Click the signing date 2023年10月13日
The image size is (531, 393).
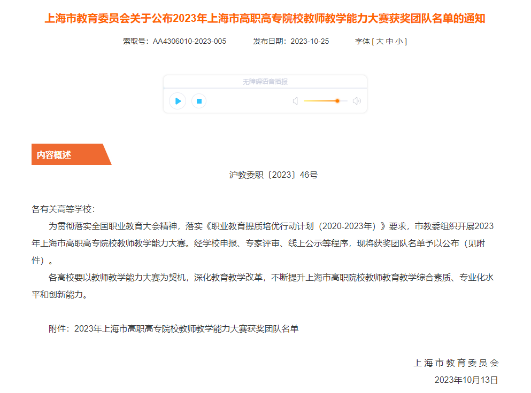[x=466, y=380]
